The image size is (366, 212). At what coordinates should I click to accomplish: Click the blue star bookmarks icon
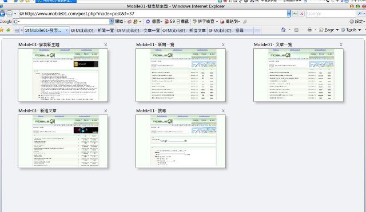tap(148, 22)
